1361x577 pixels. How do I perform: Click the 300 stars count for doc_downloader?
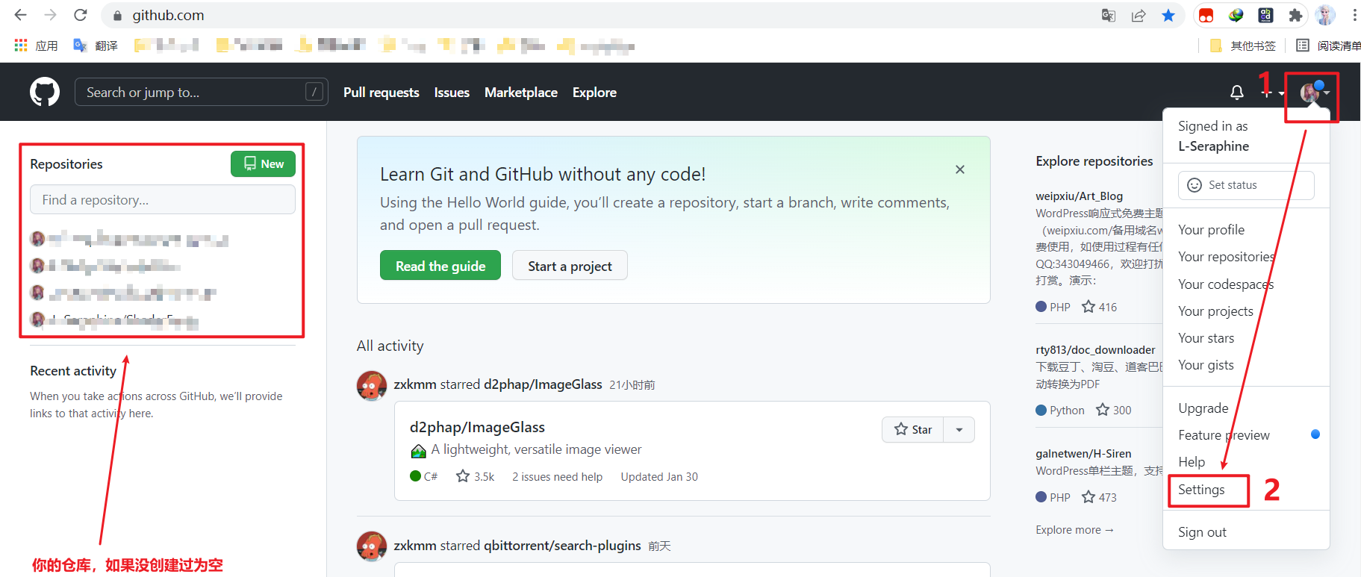click(x=1114, y=410)
